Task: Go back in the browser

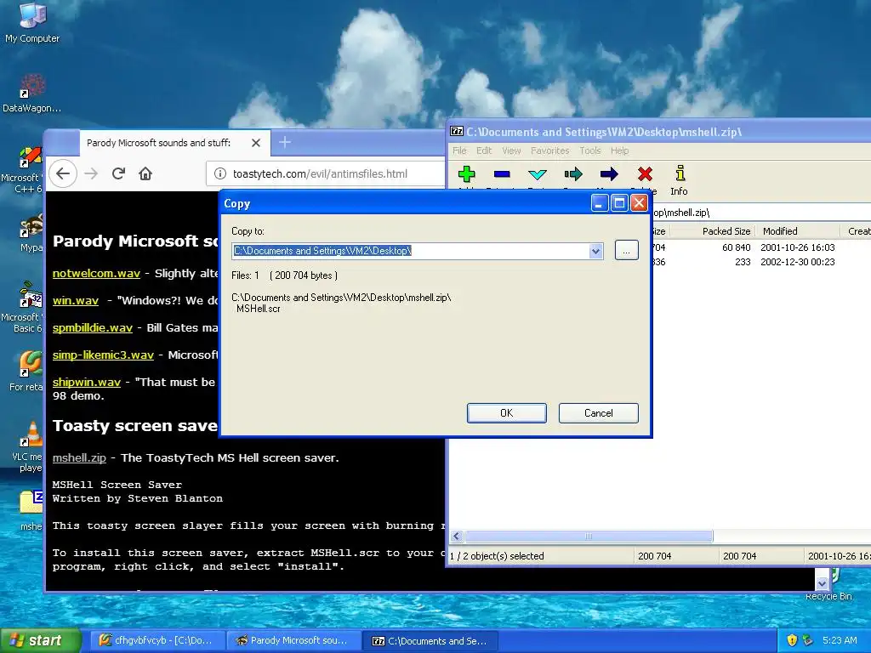Action: [x=63, y=173]
